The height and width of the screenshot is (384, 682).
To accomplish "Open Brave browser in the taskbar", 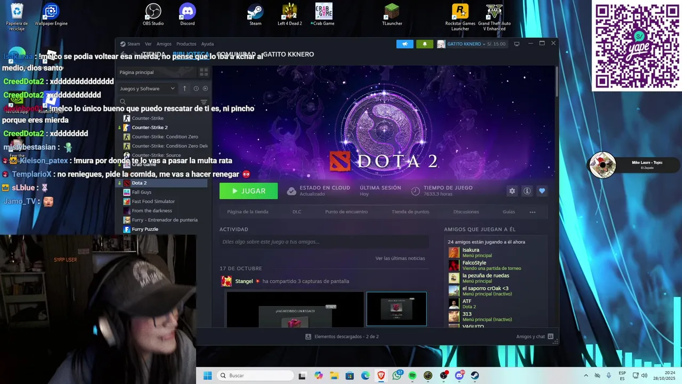I will click(381, 375).
